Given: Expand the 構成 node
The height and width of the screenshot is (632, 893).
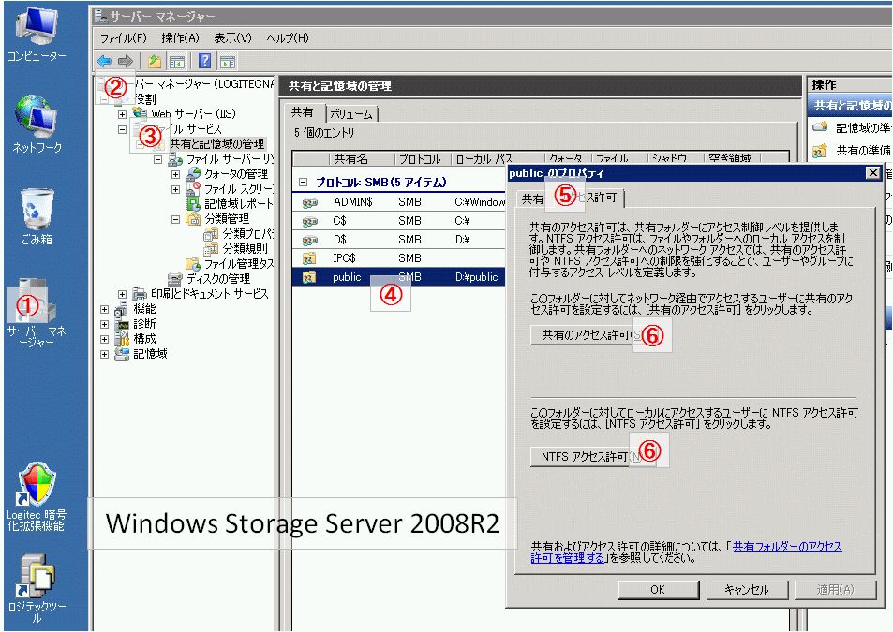Looking at the screenshot, I should point(104,339).
